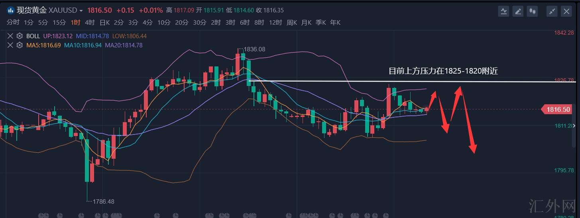
Task: Choose the 4时 timeframe tab
Action: coord(90,23)
